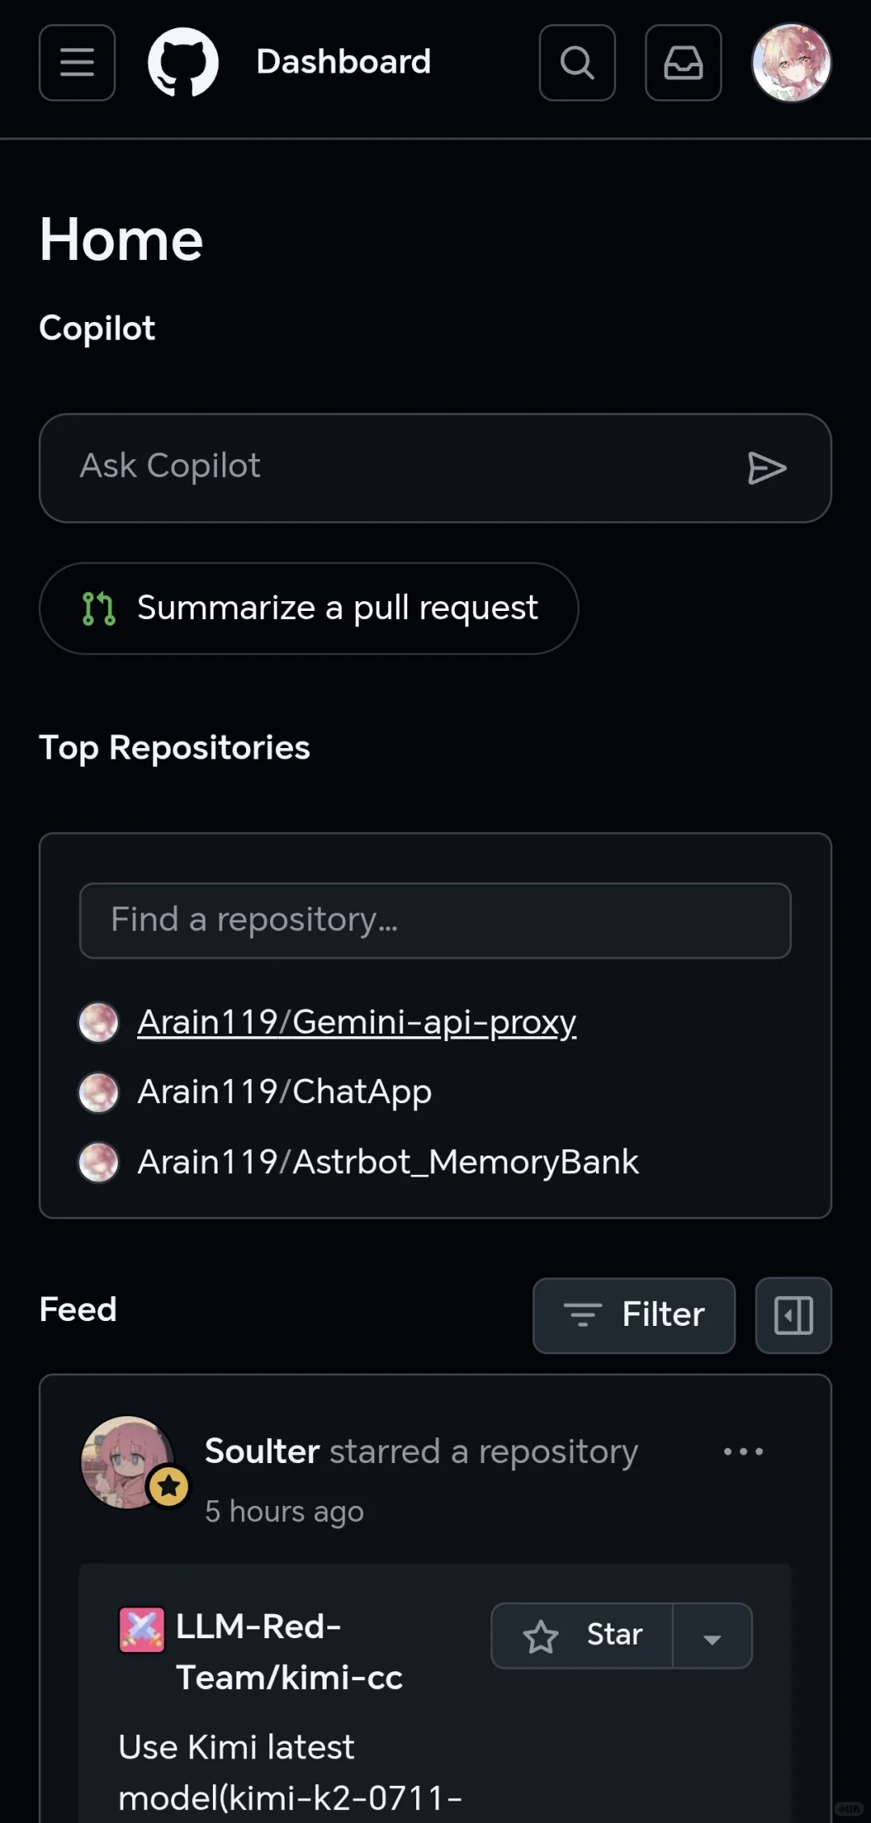Open Arain119/Gemini-api-proxy repository
The image size is (871, 1823).
pos(356,1022)
